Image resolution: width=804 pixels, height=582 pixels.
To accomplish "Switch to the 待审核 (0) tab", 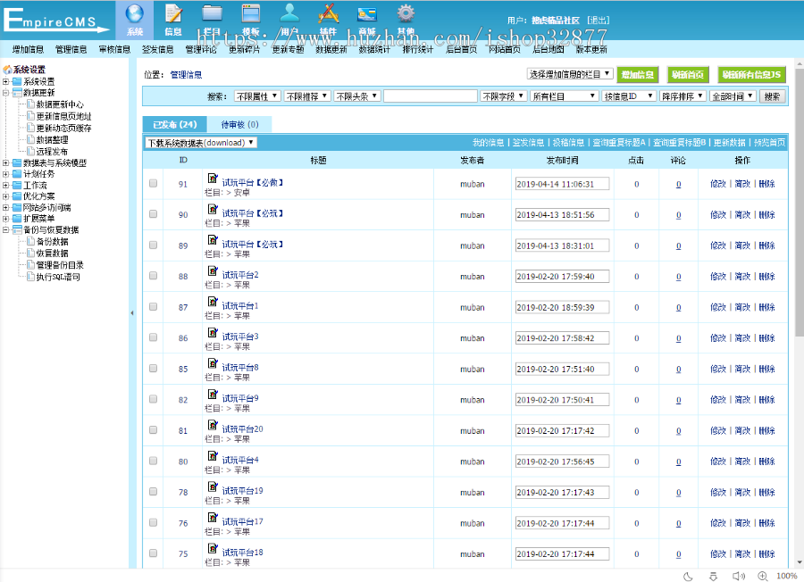I will [x=239, y=125].
